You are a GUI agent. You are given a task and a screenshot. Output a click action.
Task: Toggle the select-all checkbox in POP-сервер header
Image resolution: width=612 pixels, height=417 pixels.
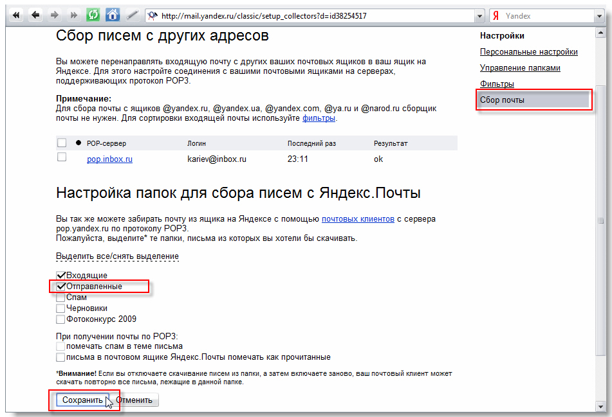[62, 143]
